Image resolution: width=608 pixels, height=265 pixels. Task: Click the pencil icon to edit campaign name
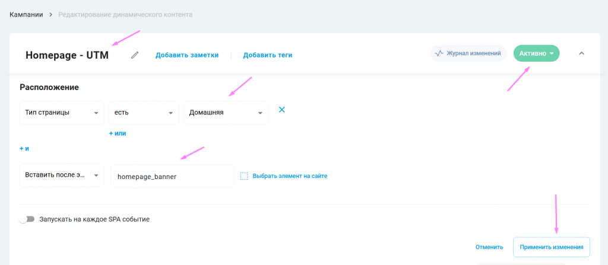tap(135, 55)
